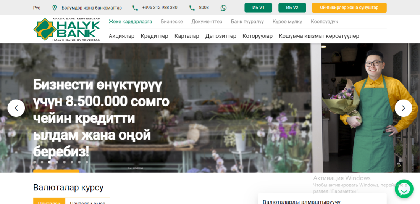
Task: Select the Жеке кардарларга section
Action: click(130, 22)
